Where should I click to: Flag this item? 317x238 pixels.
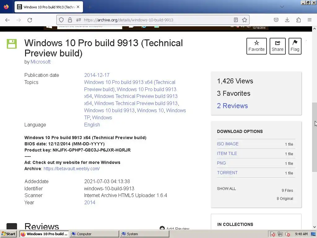295,46
